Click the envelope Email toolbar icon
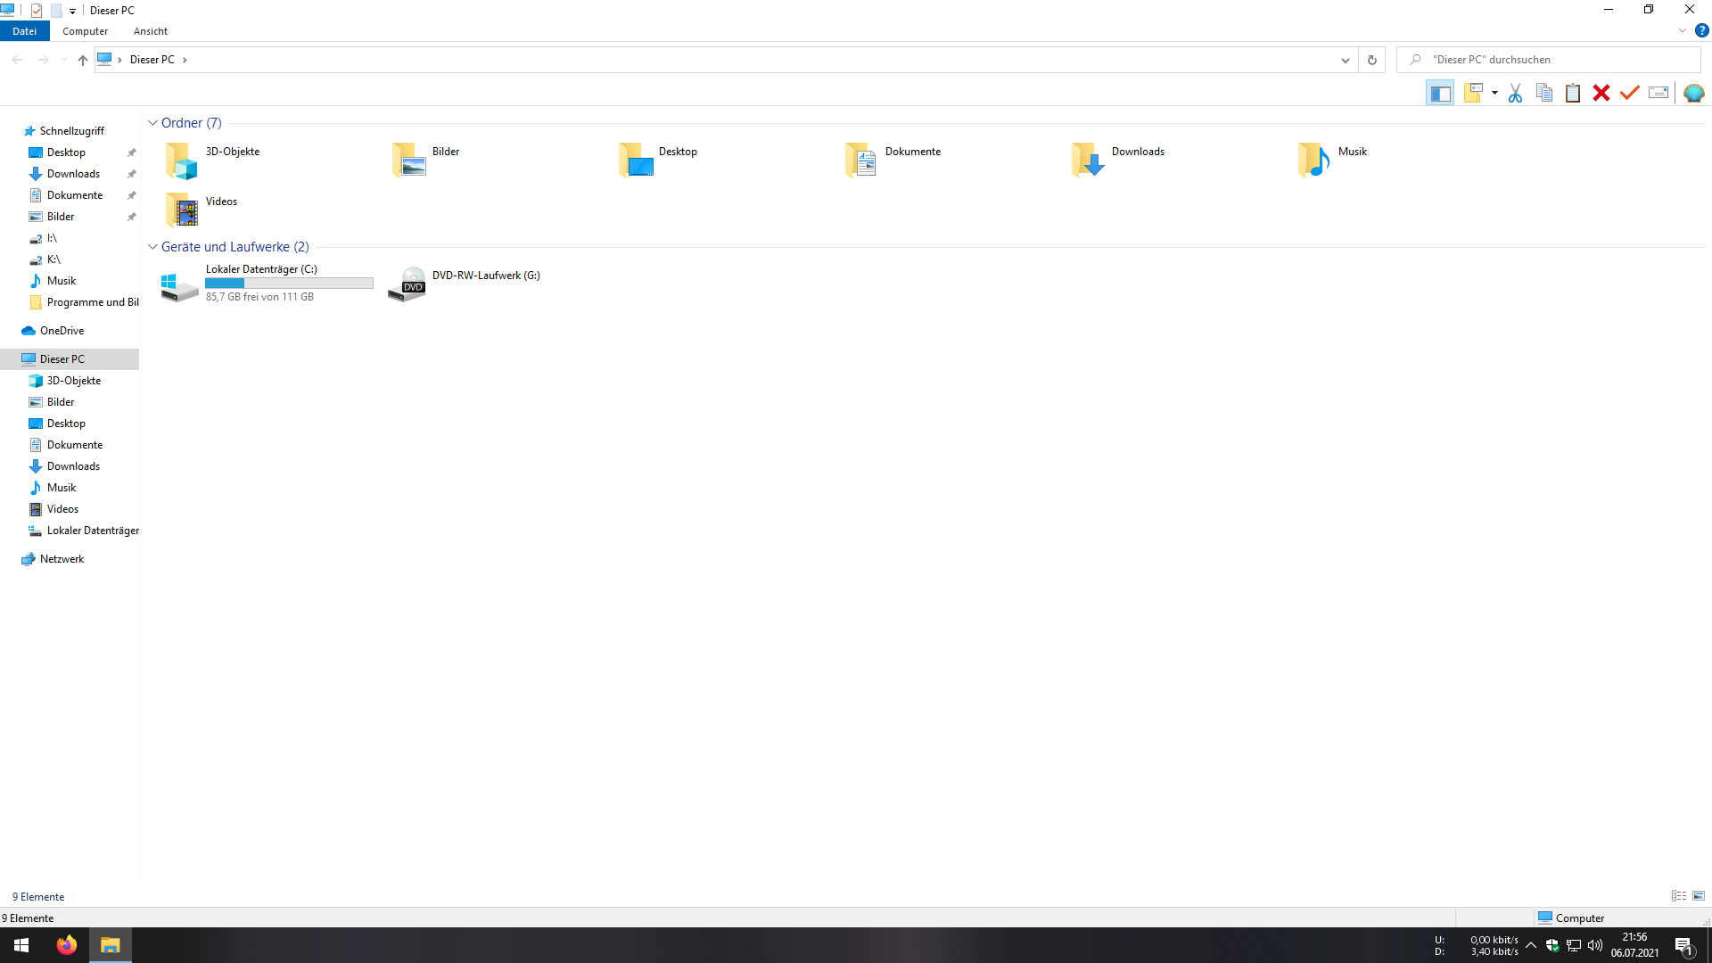The height and width of the screenshot is (963, 1712). 1658,93
